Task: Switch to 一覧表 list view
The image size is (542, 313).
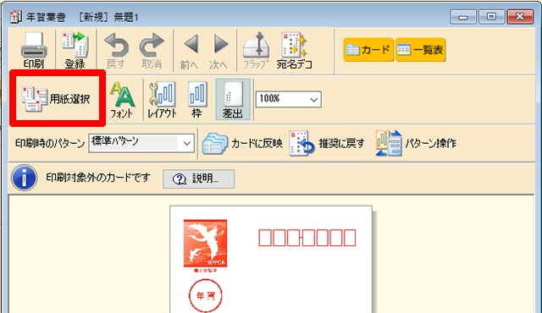Action: tap(420, 50)
